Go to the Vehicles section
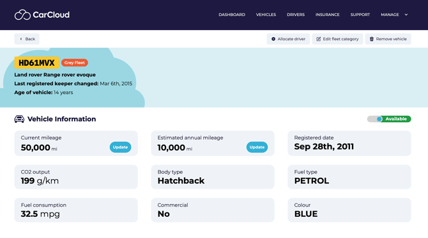The width and height of the screenshot is (428, 238). [x=266, y=15]
